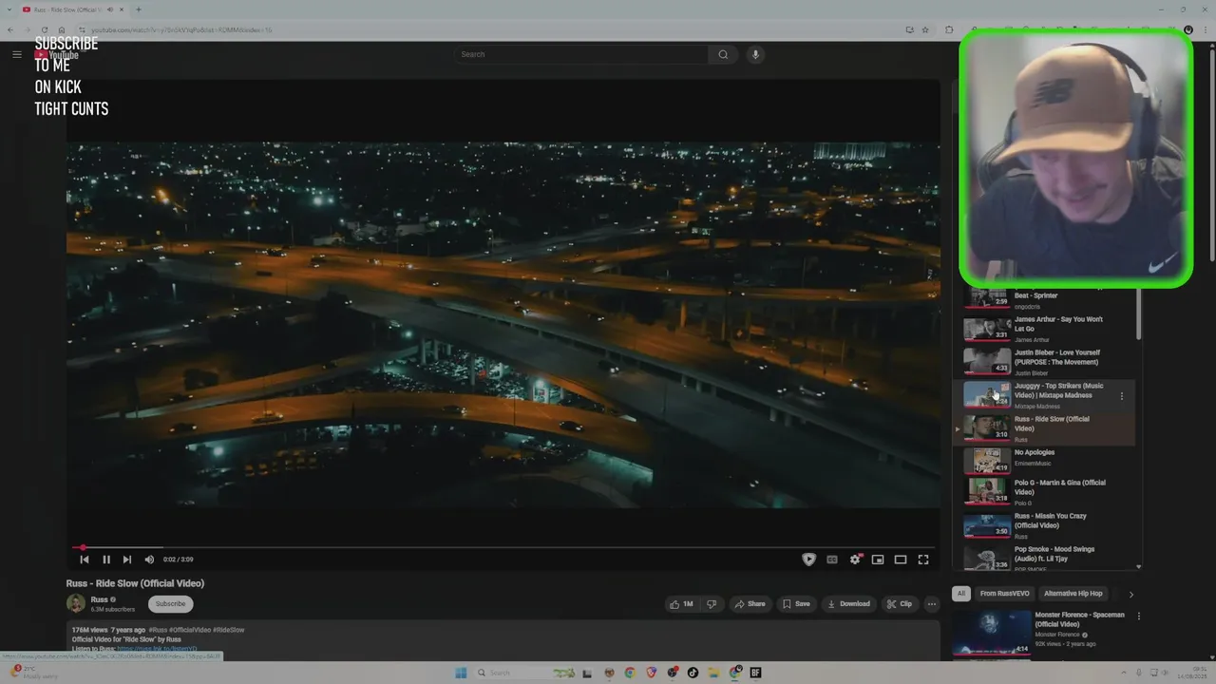Click the playlist scrollbar down arrow
This screenshot has height=684, width=1216.
(x=1139, y=566)
